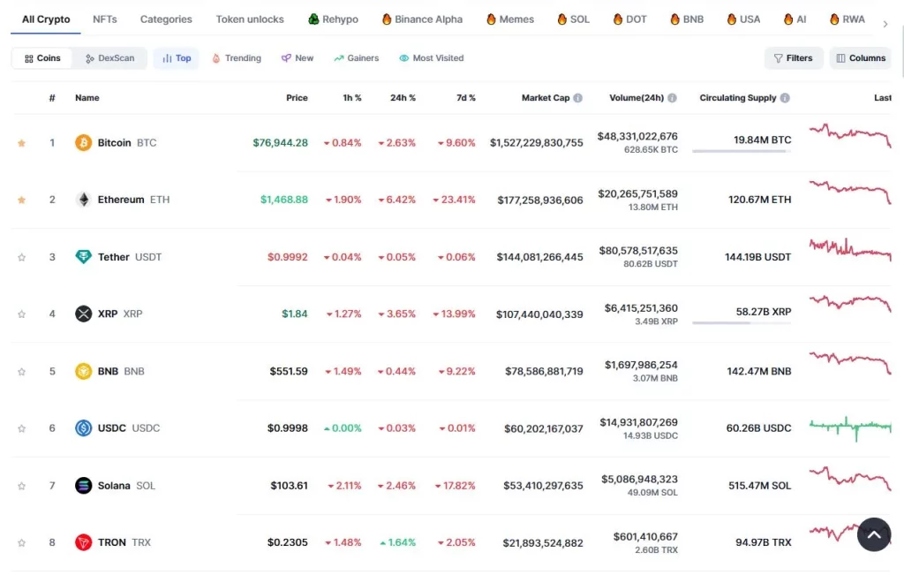Click the Circulating Supply info icon

pyautogui.click(x=785, y=98)
